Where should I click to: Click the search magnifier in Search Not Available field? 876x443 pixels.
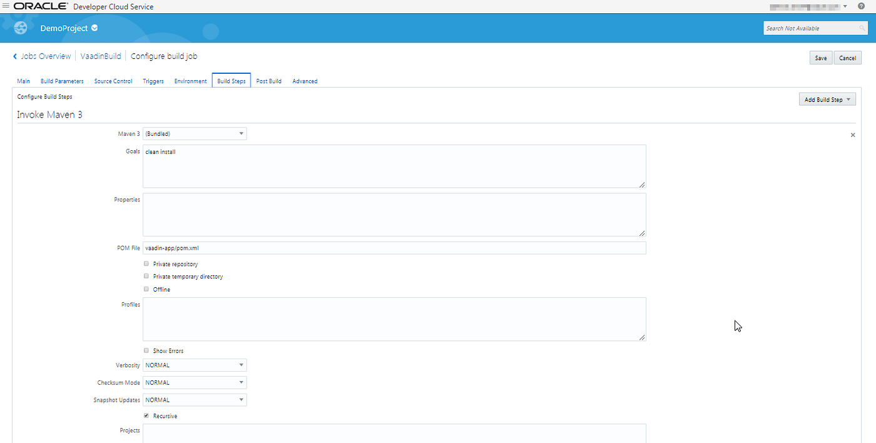coord(862,28)
